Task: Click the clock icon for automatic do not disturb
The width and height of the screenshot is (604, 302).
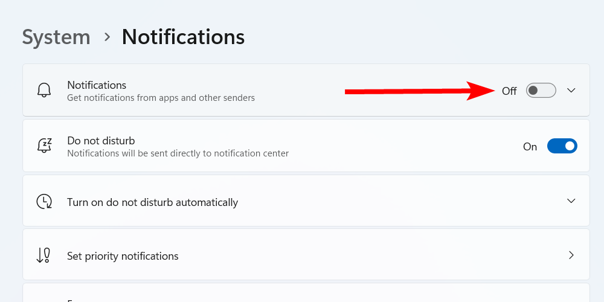Action: pos(44,202)
